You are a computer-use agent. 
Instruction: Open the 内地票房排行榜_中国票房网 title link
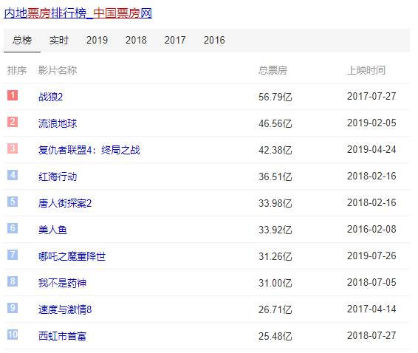click(78, 13)
